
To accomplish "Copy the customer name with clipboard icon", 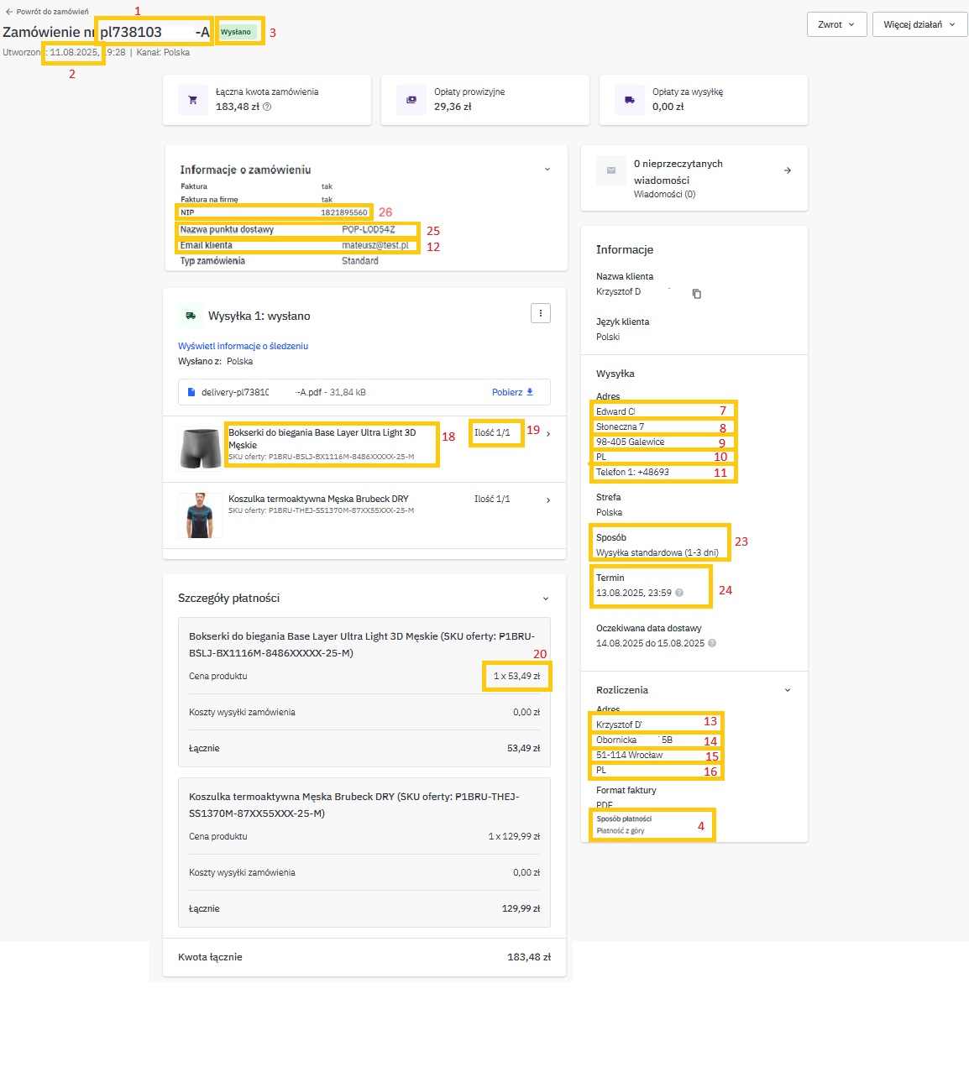I will 696,294.
